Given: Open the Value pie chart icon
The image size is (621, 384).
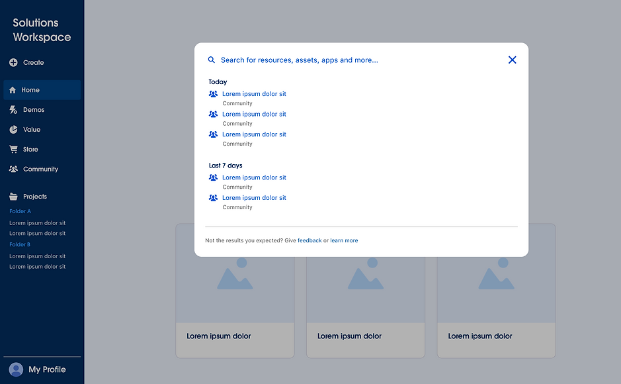Looking at the screenshot, I should point(13,130).
